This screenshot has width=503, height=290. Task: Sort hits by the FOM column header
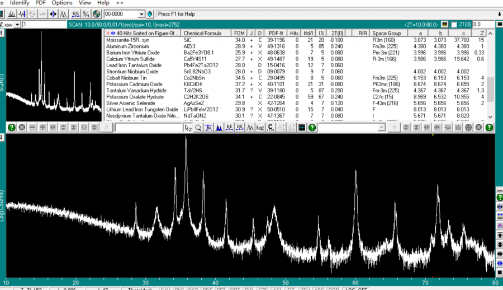[239, 34]
